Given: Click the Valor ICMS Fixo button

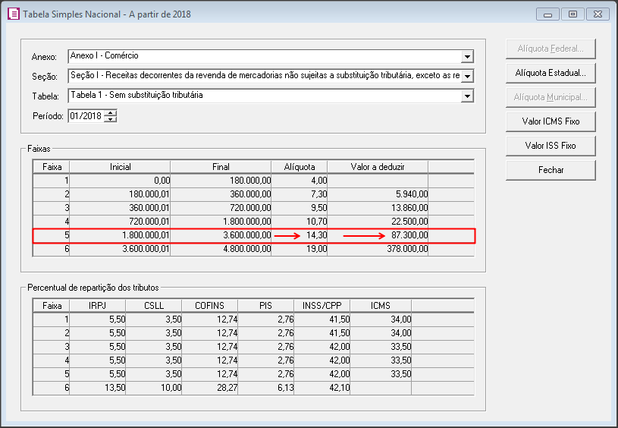Looking at the screenshot, I should (x=551, y=121).
